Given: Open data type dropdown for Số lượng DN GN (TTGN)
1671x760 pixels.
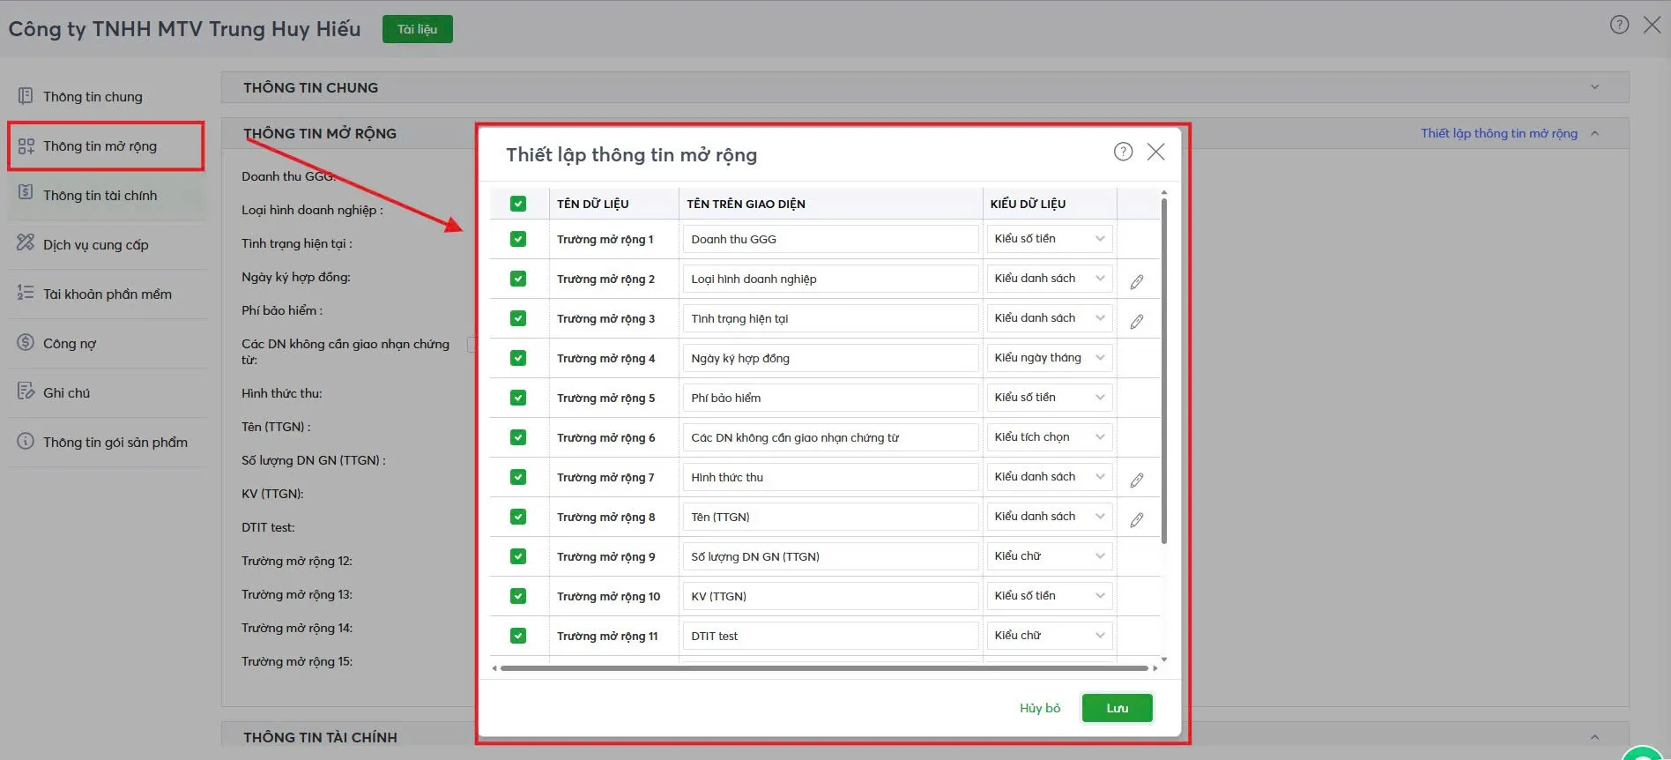Looking at the screenshot, I should [x=1050, y=556].
